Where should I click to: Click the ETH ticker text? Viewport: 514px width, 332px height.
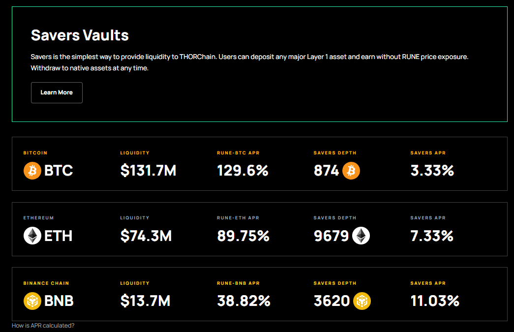[58, 236]
